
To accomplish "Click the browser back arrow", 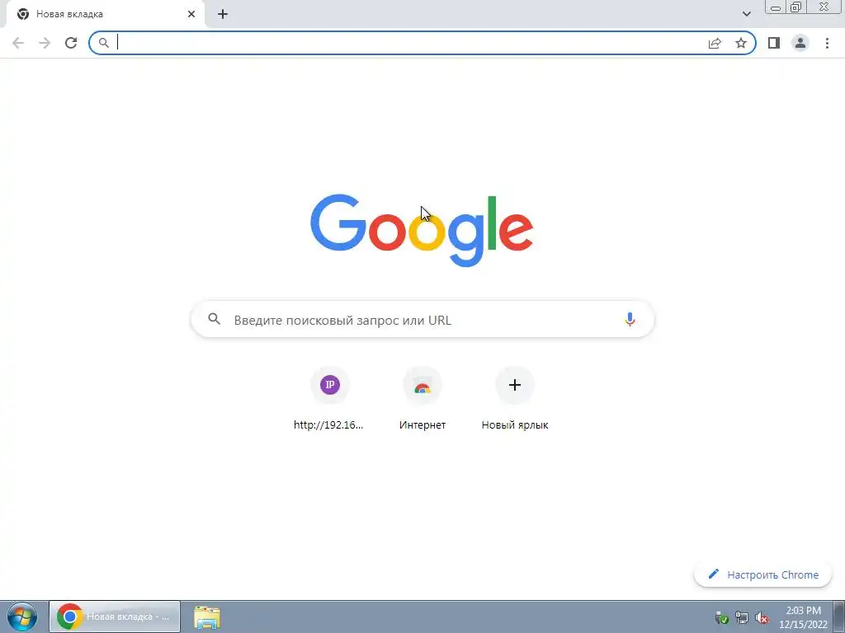I will (18, 43).
